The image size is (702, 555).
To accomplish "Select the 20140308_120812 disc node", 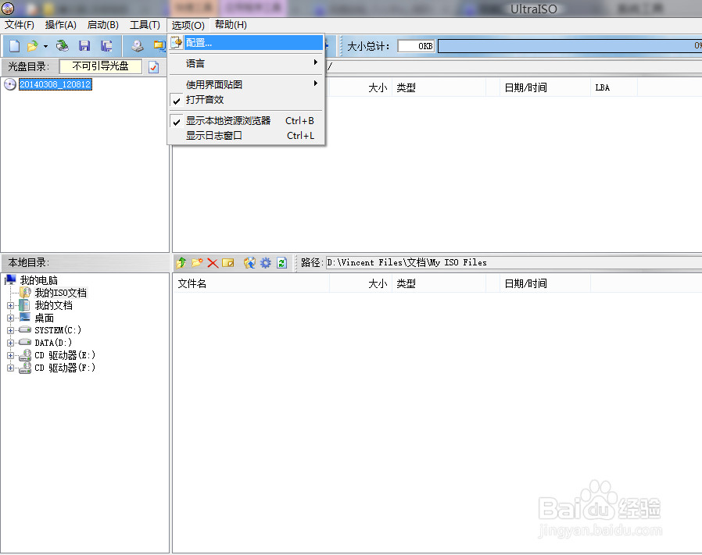I will [x=56, y=84].
